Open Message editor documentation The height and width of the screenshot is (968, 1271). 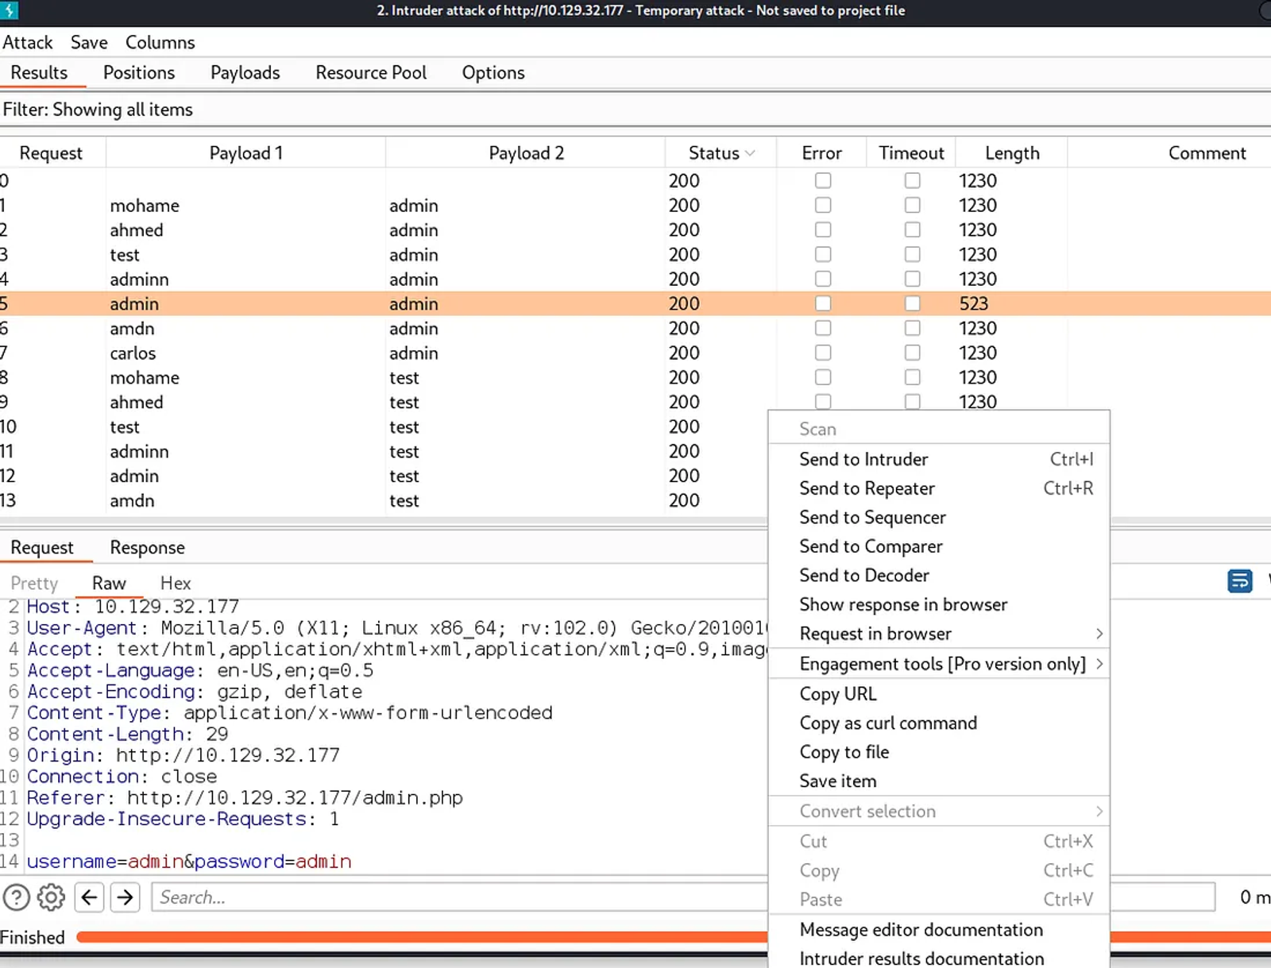pos(939,930)
